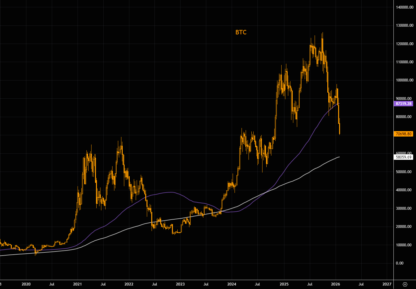
Task: Open chart settings hexagon icon
Action: click(405, 284)
